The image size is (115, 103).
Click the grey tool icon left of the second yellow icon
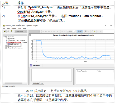[x=92, y=31]
